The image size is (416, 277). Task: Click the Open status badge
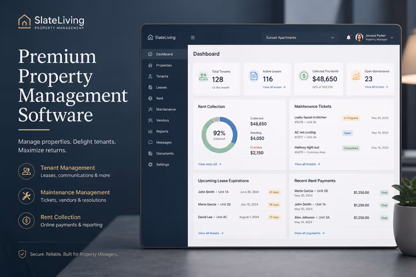click(x=347, y=133)
